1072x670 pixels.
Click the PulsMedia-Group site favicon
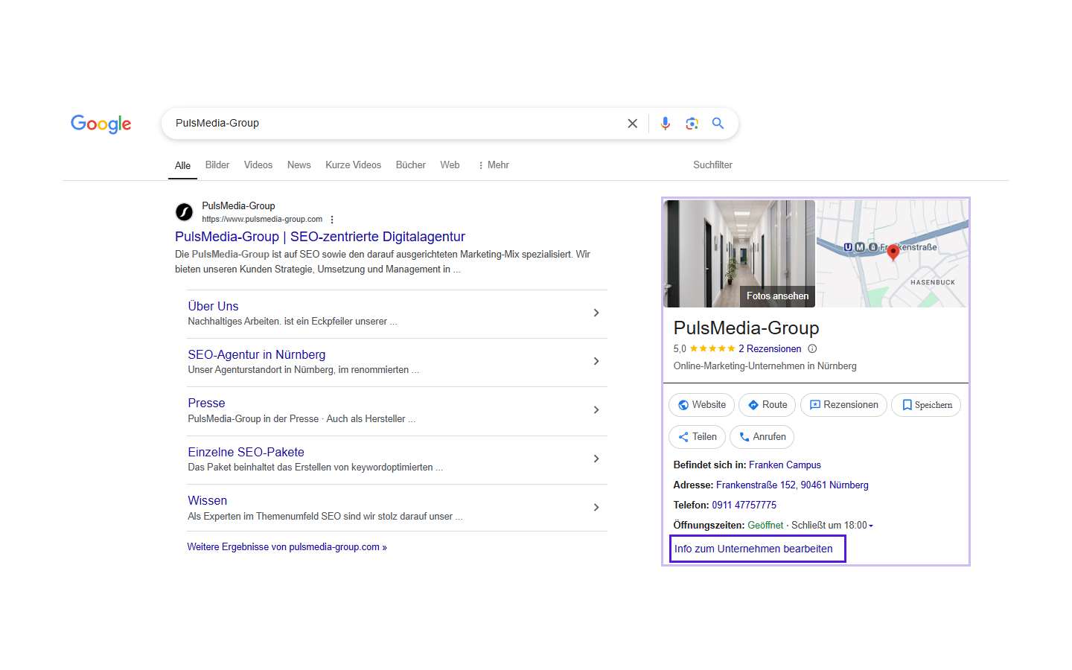[x=184, y=213]
